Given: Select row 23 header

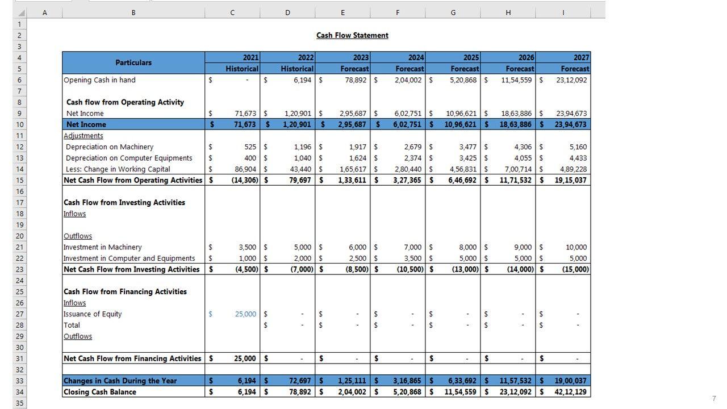Looking at the screenshot, I should coord(20,269).
